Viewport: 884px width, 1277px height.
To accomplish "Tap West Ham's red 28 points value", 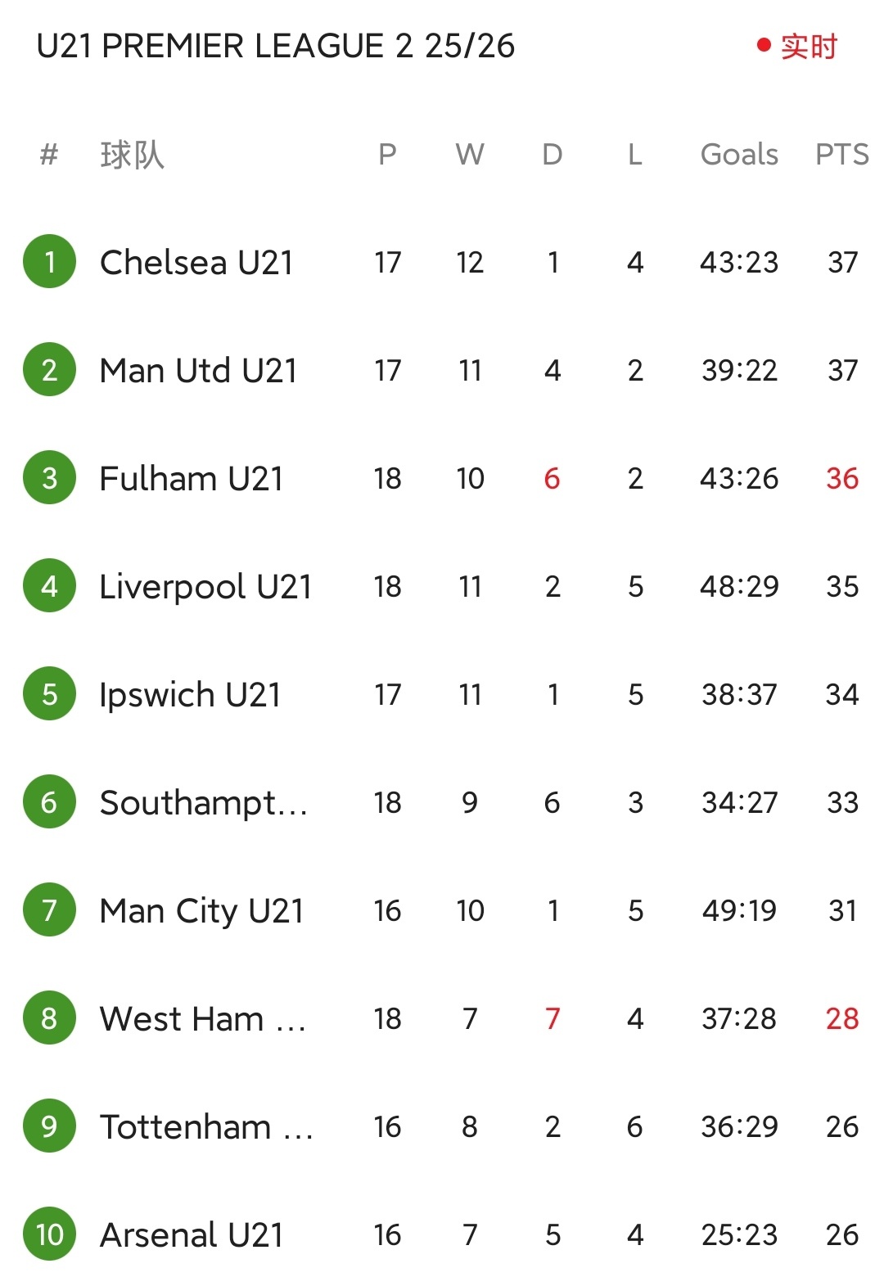I will pos(842,1018).
